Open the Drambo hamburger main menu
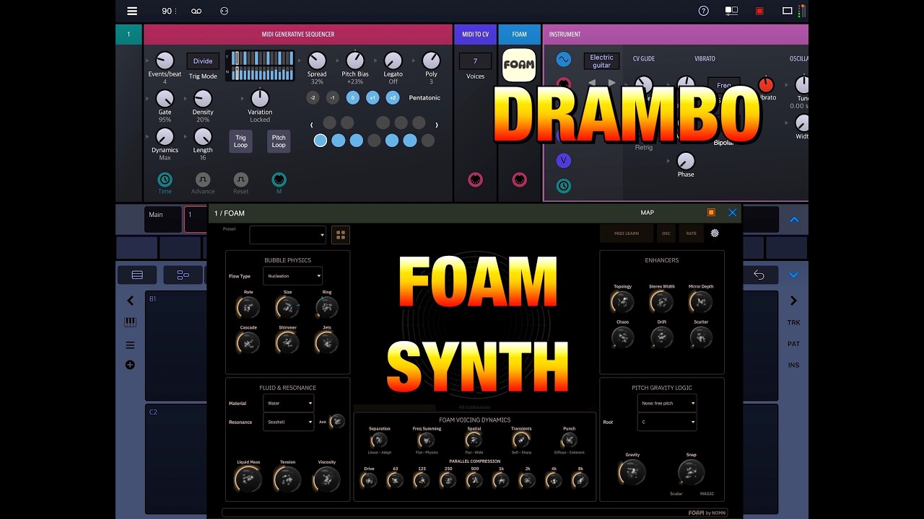This screenshot has height=519, width=924. pos(132,11)
